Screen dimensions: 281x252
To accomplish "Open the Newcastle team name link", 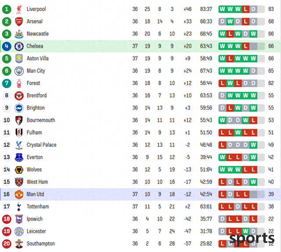I will (38, 34).
